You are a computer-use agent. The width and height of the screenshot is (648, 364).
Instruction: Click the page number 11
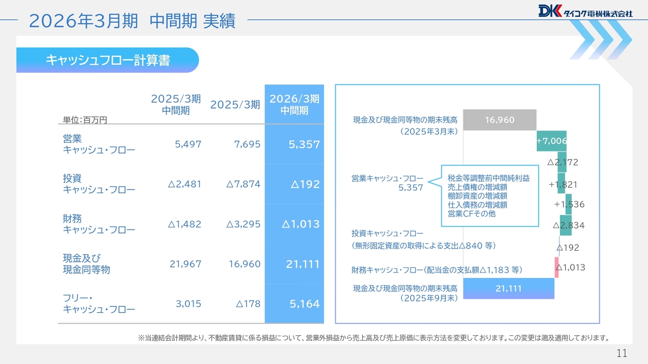click(622, 353)
